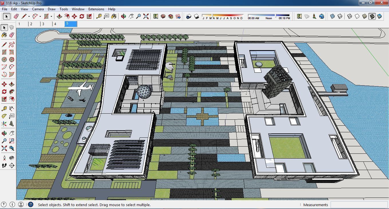Toggle Show/Hide Shadows
Viewport: 389px width, 209px height.
pos(196,16)
